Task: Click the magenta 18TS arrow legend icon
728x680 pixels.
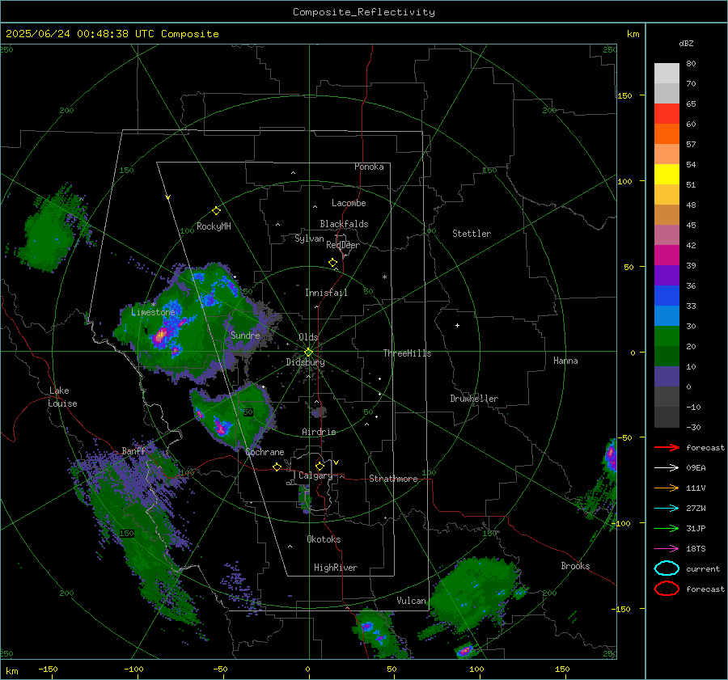Action: point(667,549)
